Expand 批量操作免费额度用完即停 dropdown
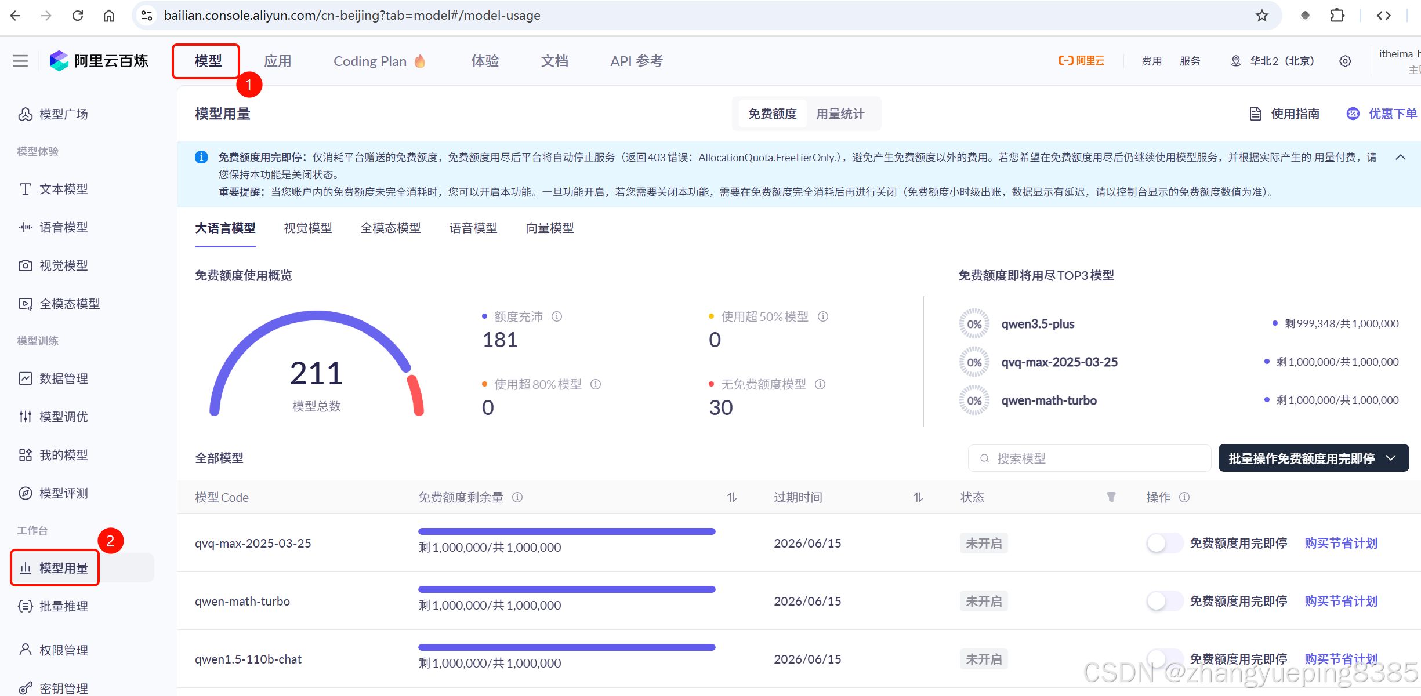This screenshot has height=696, width=1421. [x=1313, y=458]
